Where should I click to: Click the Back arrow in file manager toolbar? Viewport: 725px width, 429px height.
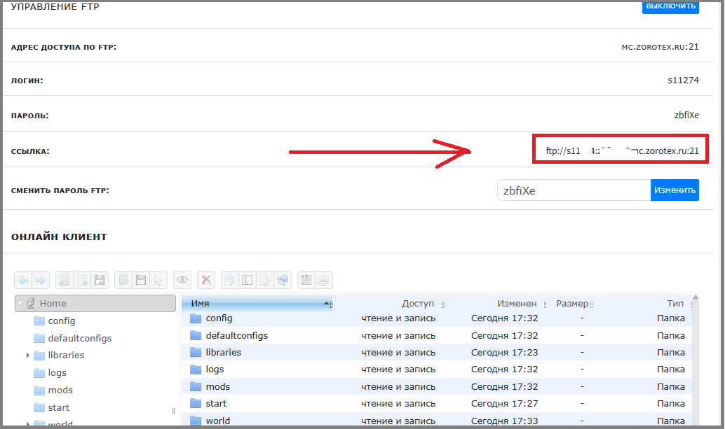[x=23, y=280]
